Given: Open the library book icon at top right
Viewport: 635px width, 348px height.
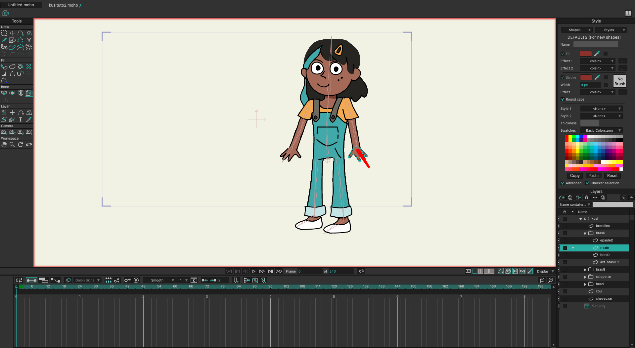Looking at the screenshot, I should (628, 13).
